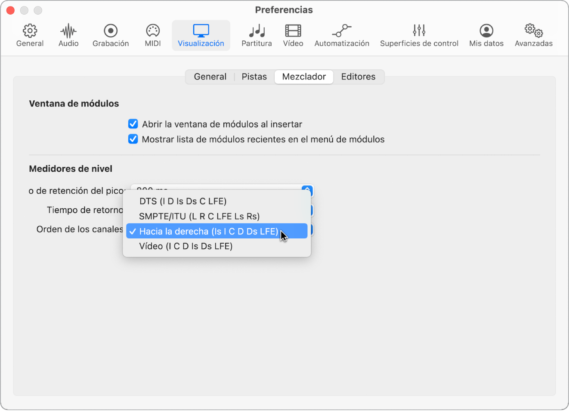
Task: Disable Mostrar lista de módulos recientes
Action: pyautogui.click(x=133, y=139)
